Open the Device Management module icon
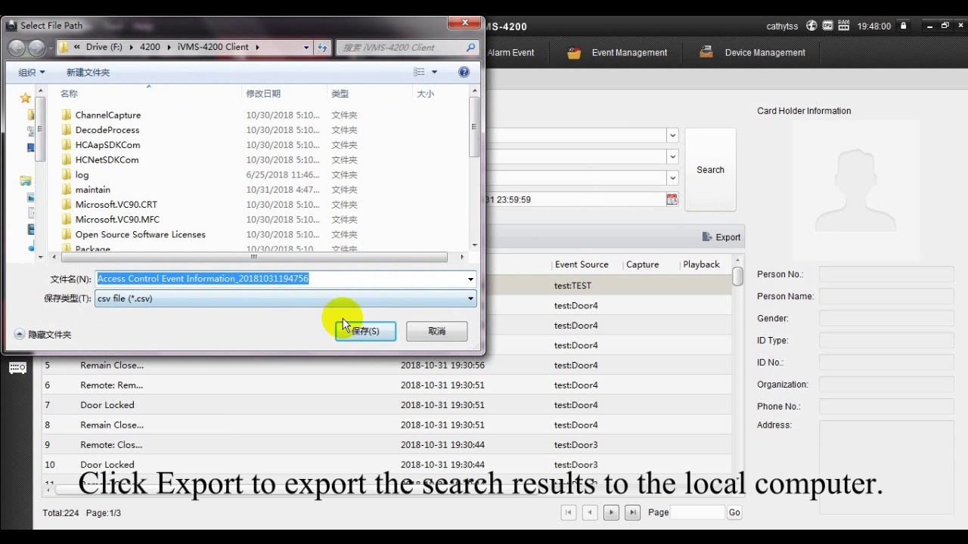 click(x=706, y=53)
